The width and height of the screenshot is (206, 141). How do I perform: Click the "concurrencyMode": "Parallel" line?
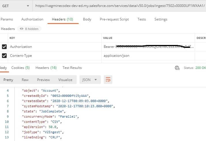[50, 116]
